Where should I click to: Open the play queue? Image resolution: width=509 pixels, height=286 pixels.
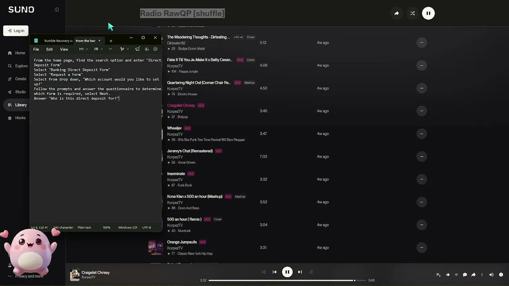[x=438, y=274]
